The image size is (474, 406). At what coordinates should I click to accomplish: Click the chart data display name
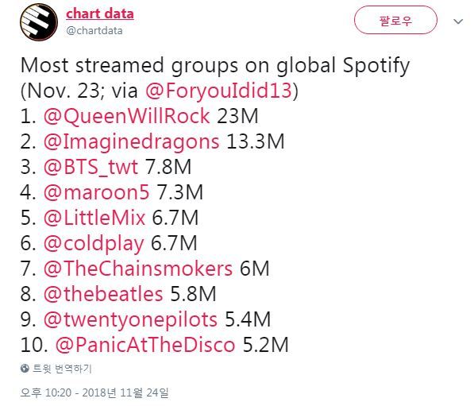coord(100,14)
